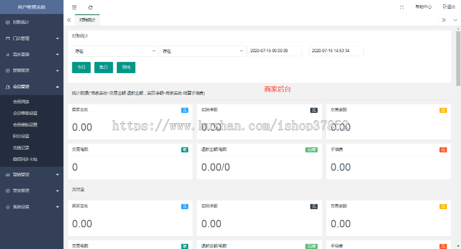This screenshot has width=461, height=249.
Task: Click the 0.00/0 refund value in top statistics
Action: 216,167
